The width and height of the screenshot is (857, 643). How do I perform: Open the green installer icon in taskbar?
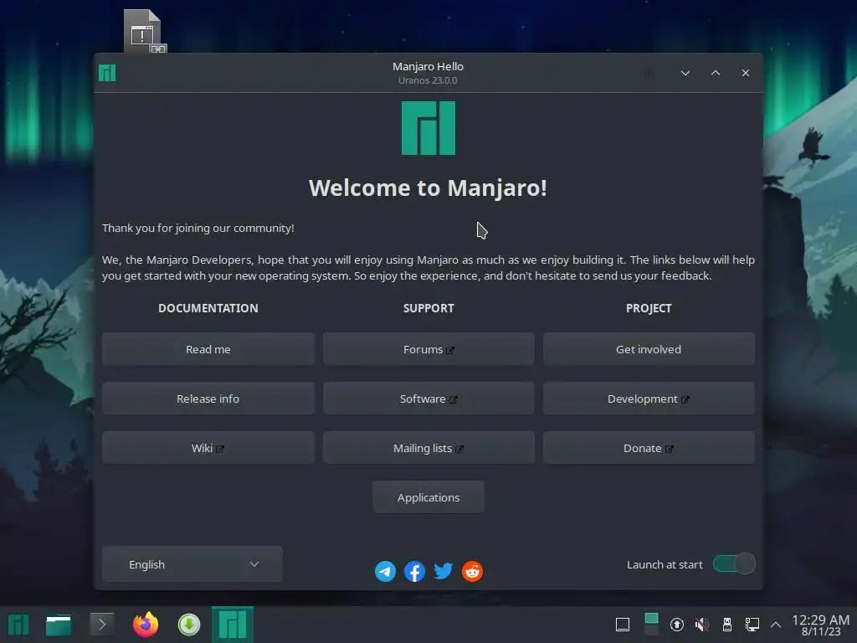point(189,625)
